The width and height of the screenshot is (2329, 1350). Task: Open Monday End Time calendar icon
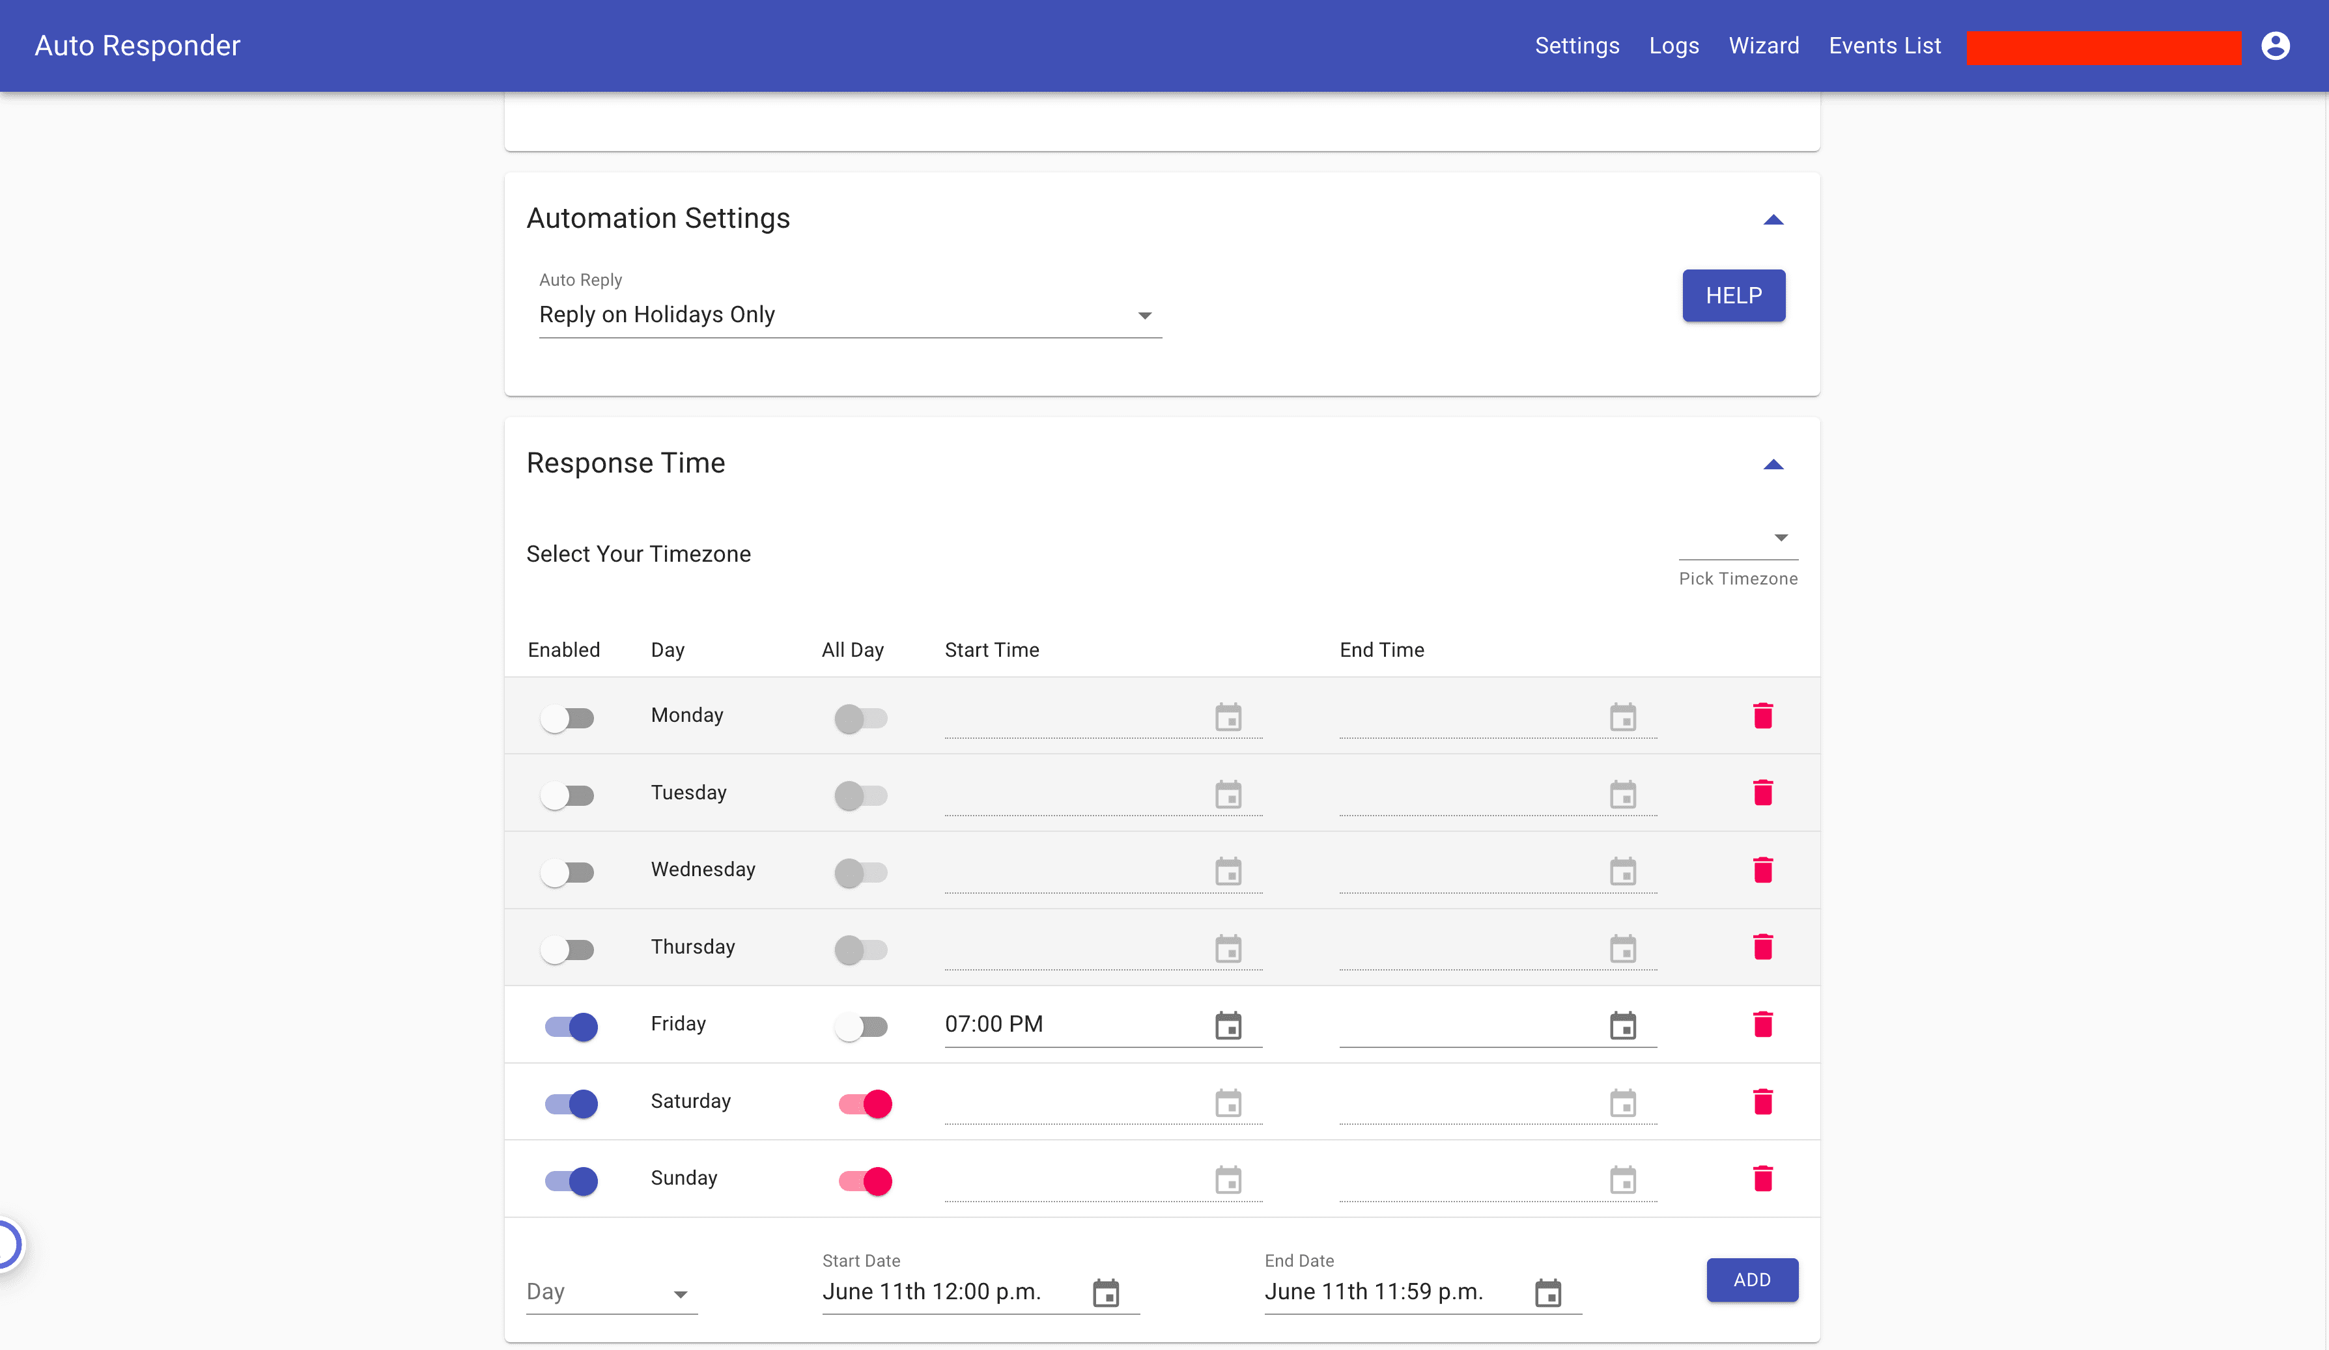click(x=1623, y=717)
